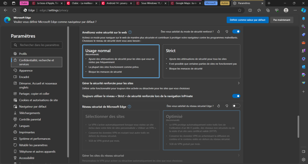Open the Favorites list
The image size is (308, 164).
(x=259, y=10)
